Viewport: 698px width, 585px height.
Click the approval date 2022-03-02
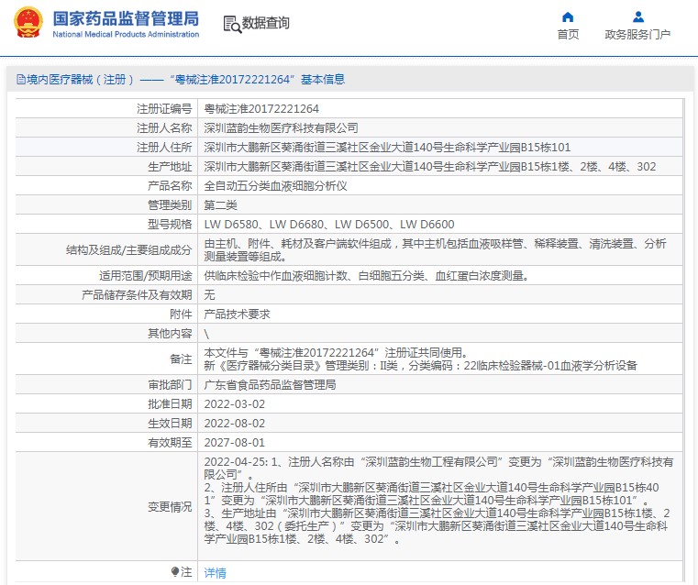point(234,404)
